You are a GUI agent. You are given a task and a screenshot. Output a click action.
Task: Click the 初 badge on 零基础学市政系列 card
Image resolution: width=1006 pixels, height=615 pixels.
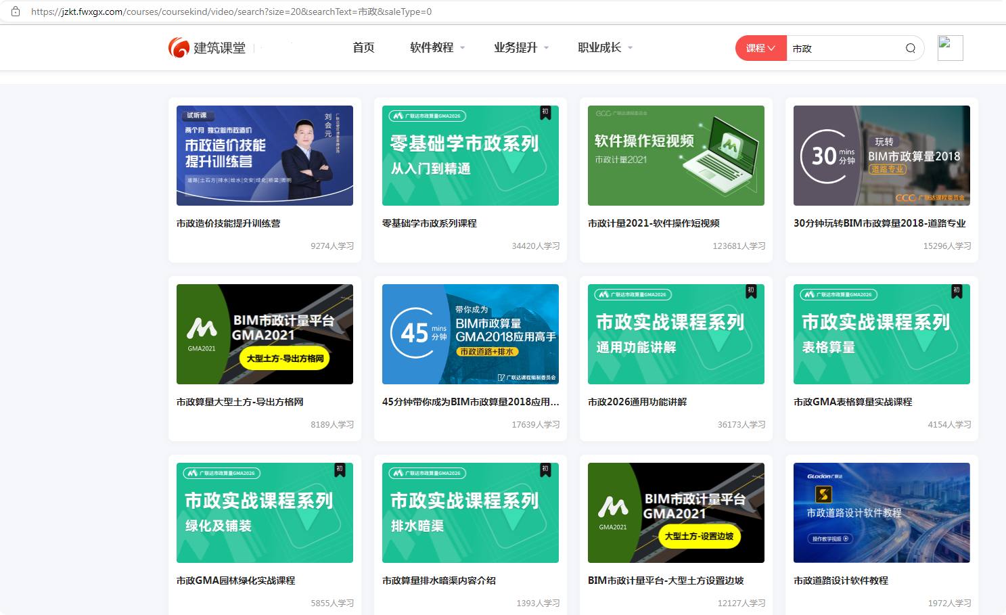[x=545, y=112]
